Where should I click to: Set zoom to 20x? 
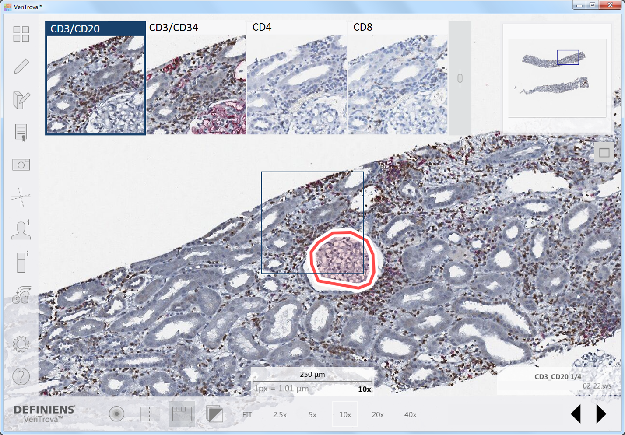pyautogui.click(x=378, y=414)
